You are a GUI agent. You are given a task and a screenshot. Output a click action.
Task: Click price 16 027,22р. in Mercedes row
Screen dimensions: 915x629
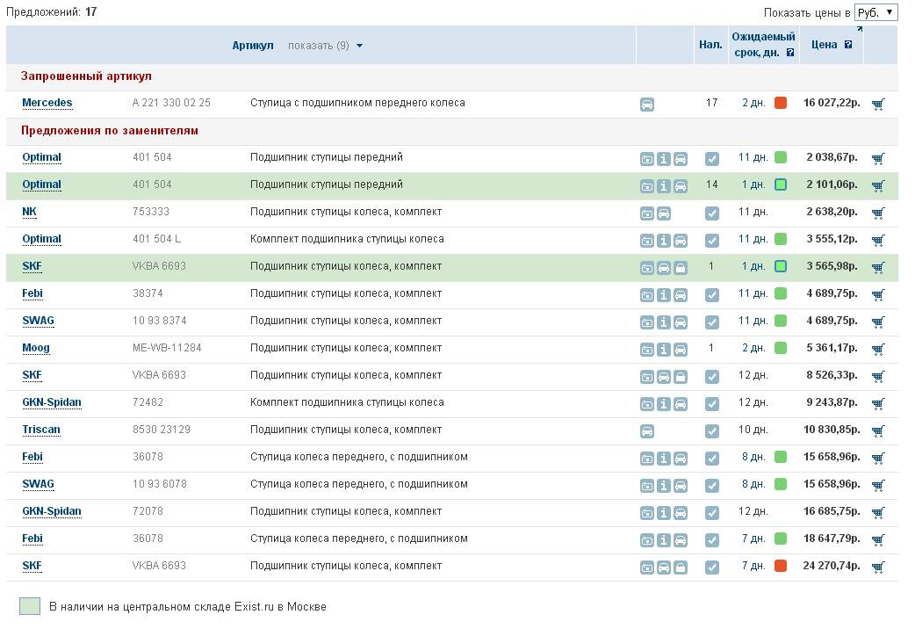[x=832, y=103]
